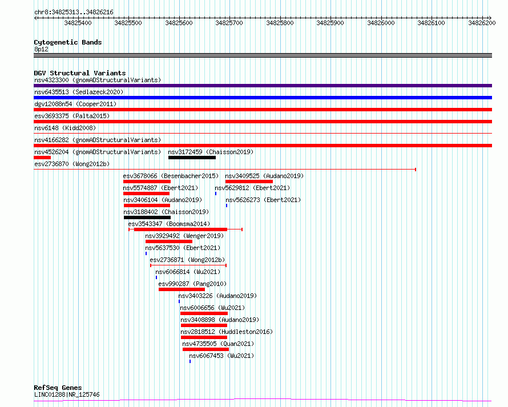Click the RefSeq Genes track heading

(58, 388)
